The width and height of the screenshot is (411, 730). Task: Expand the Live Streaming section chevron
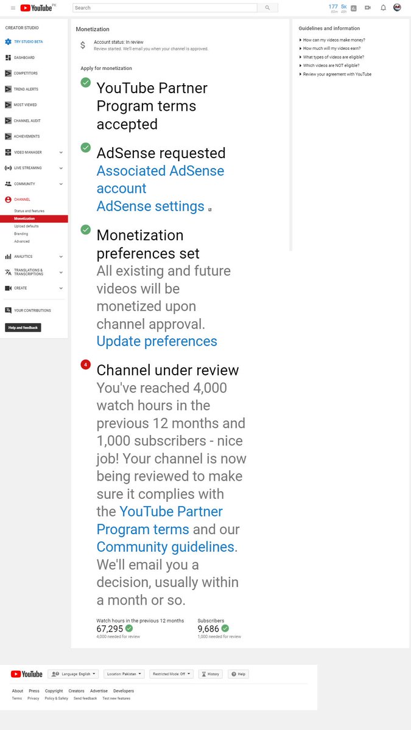(x=61, y=168)
